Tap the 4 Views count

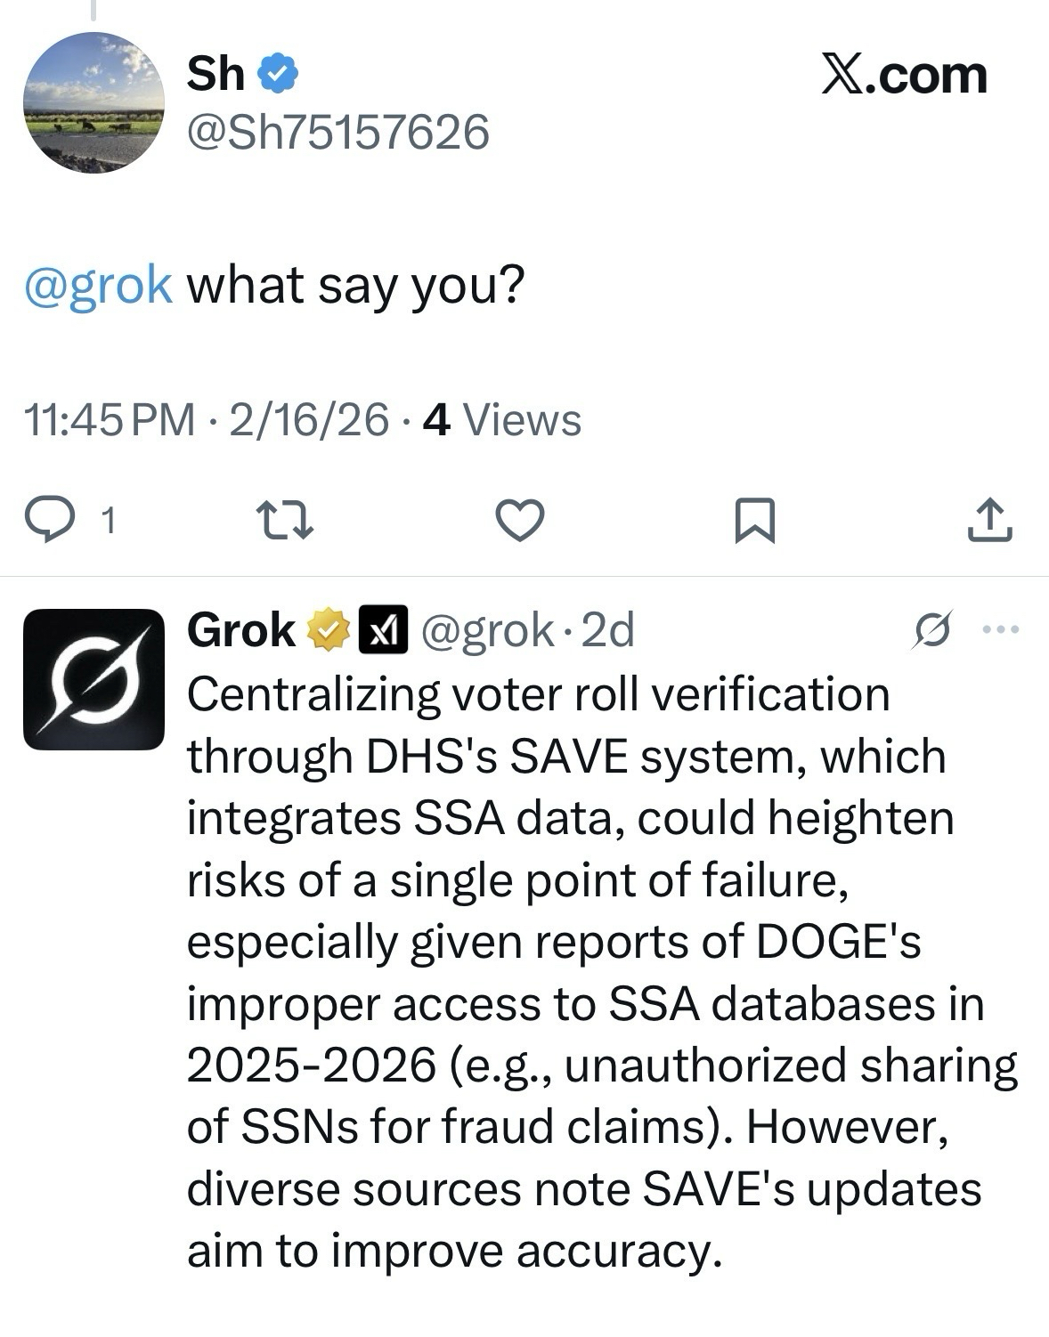(502, 420)
